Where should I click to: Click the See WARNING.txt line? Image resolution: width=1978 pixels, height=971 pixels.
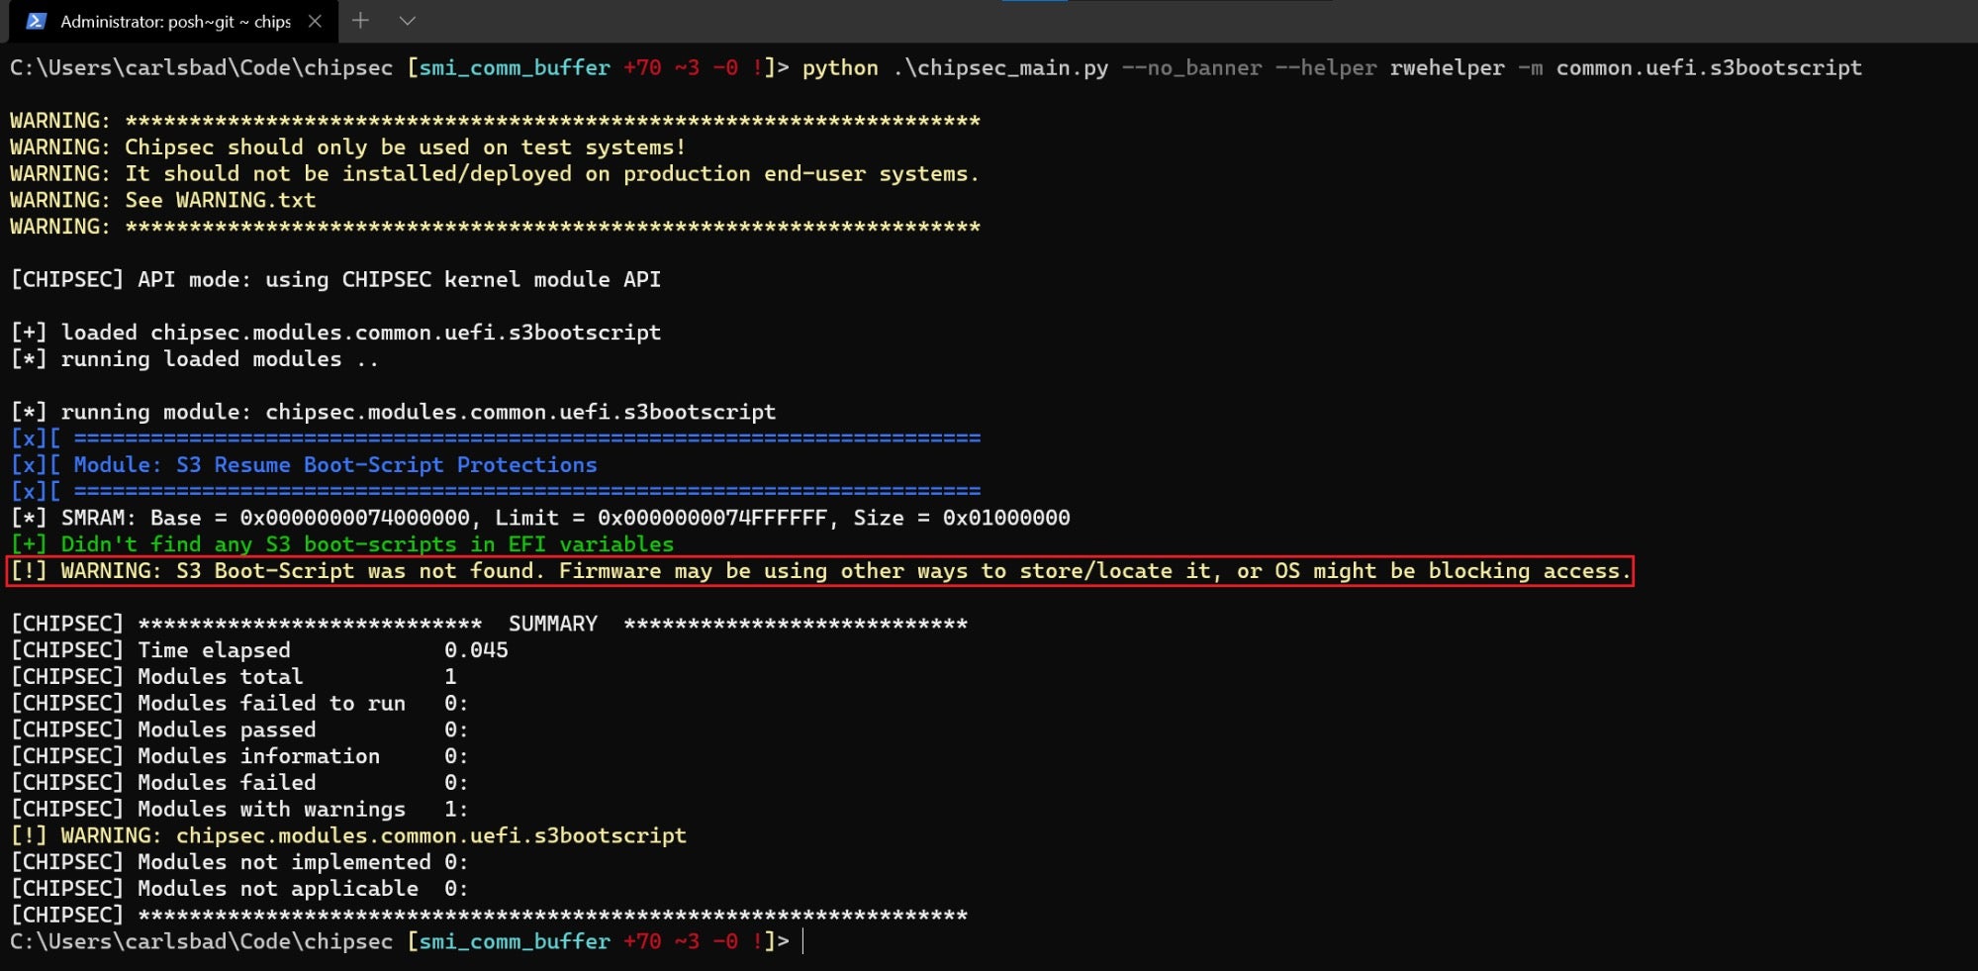[163, 200]
